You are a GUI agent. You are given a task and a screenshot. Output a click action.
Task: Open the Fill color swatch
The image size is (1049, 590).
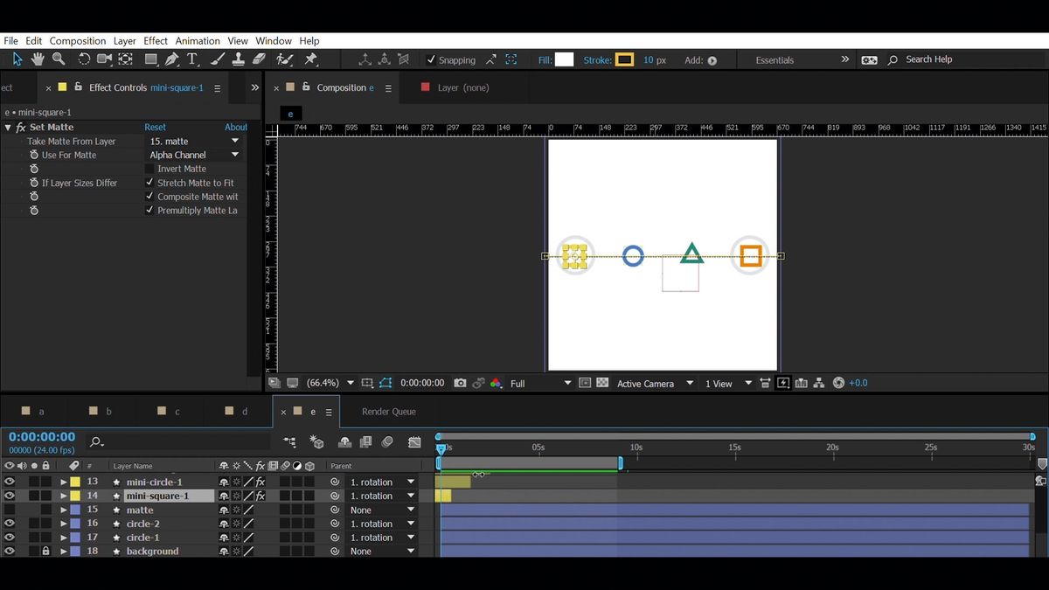[x=564, y=59]
